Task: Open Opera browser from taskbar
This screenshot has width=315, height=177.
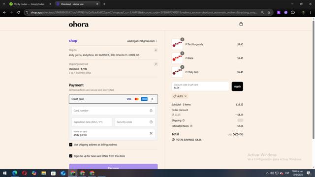Action: (x=24, y=173)
